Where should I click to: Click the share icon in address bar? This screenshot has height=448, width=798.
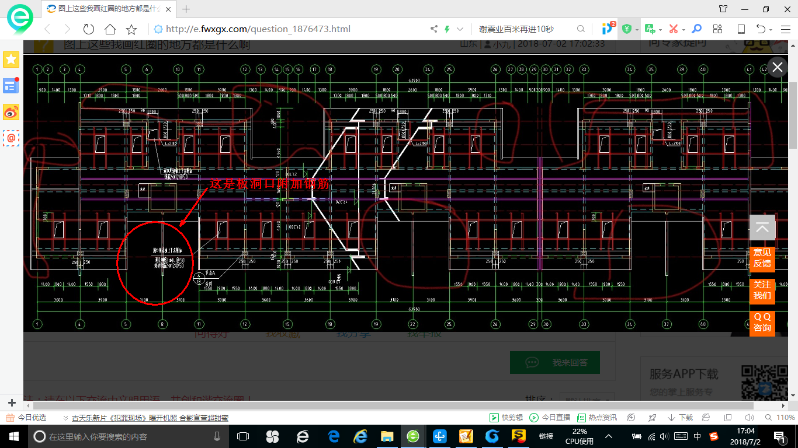pyautogui.click(x=433, y=29)
